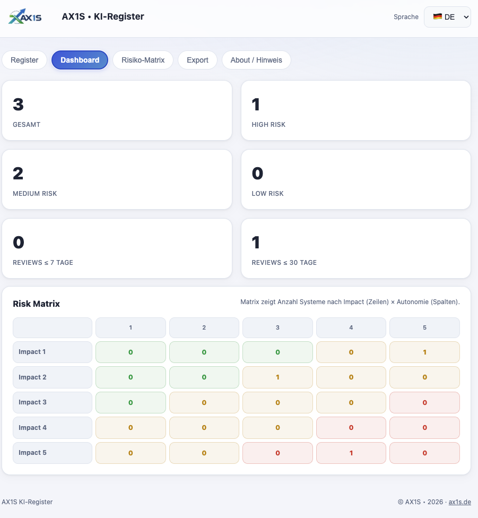Select the Impact 2 autonomy 3 matrix cell

pos(277,377)
